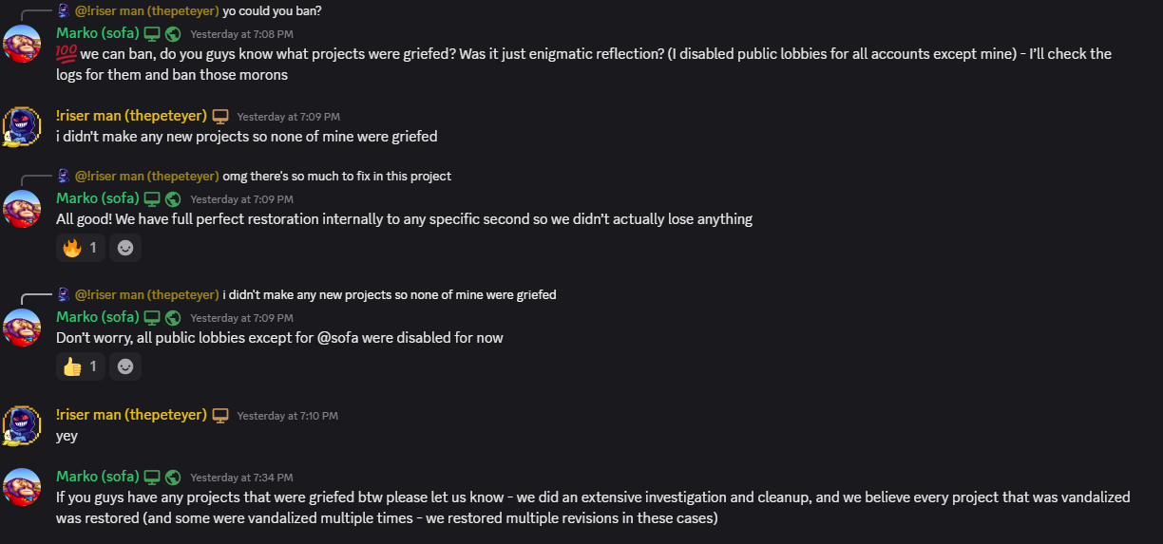Open Marko (sofa) username on 7:34 PM message
Screen dimensions: 1163x544
tap(97, 477)
